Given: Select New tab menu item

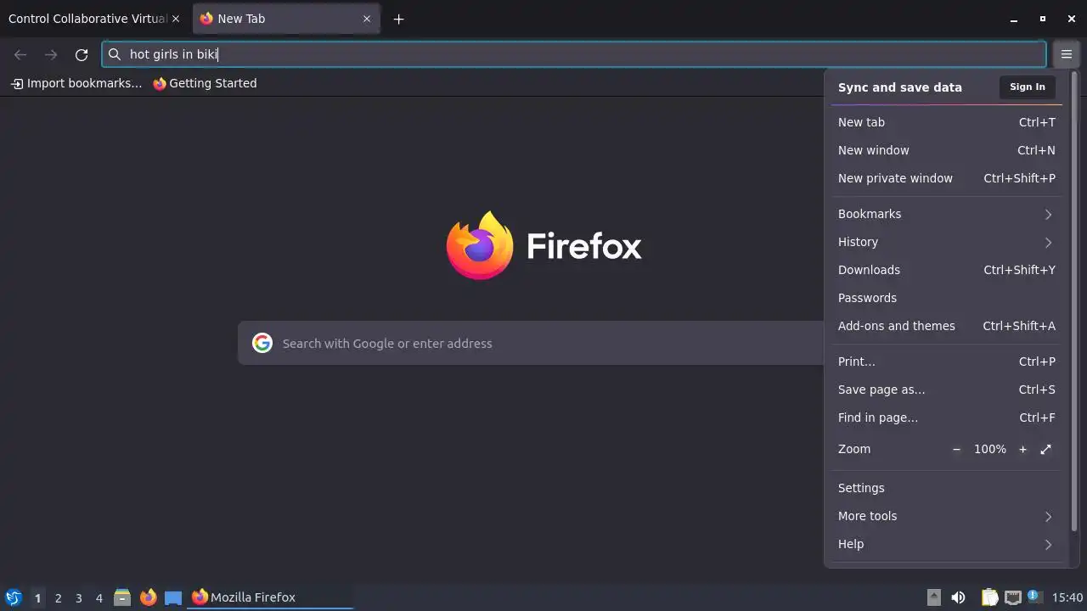Looking at the screenshot, I should tap(946, 122).
